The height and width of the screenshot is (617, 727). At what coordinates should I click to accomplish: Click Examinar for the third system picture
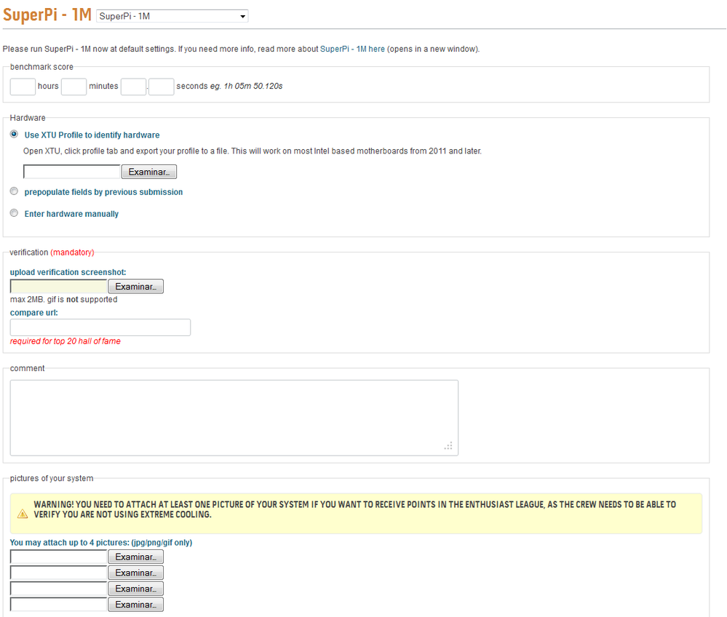point(136,589)
